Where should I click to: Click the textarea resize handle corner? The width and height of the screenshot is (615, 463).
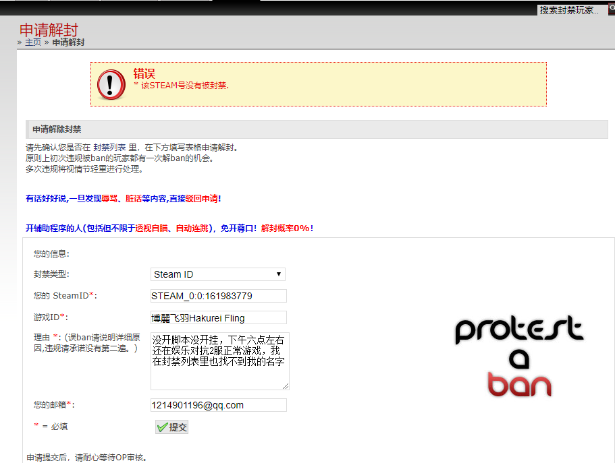[x=286, y=386]
